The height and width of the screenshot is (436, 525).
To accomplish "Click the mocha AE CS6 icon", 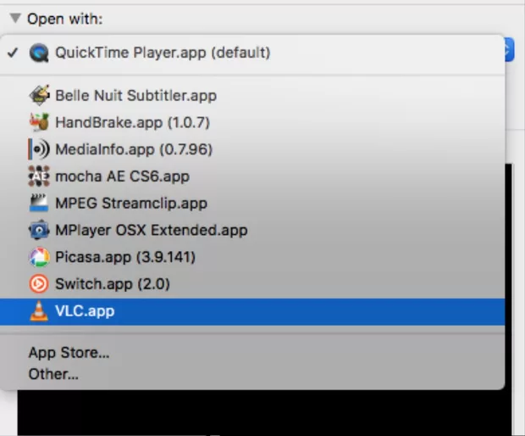I will point(39,176).
